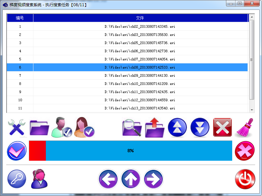Image resolution: width=262 pixels, height=196 pixels.
Task: Click the red power button icon
Action: 245,179
